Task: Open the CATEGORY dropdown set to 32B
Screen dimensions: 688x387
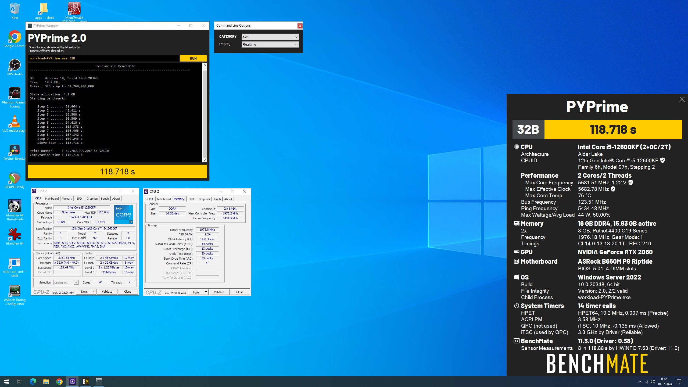Action: coord(270,37)
